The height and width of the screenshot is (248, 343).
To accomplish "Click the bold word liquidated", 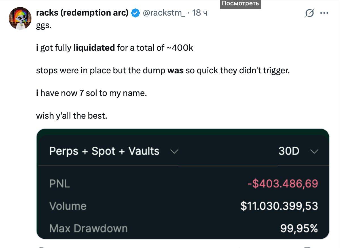I will tap(94, 48).
